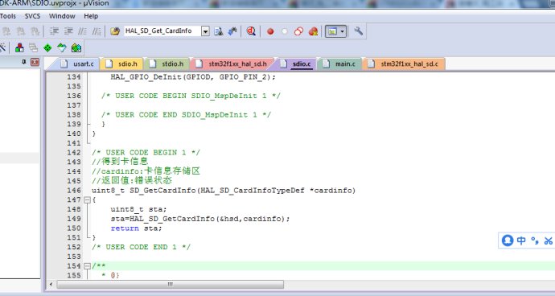Click 'uint8_t sta;' on line 148
Image resolution: width=555 pixels, height=296 pixels.
(138, 209)
